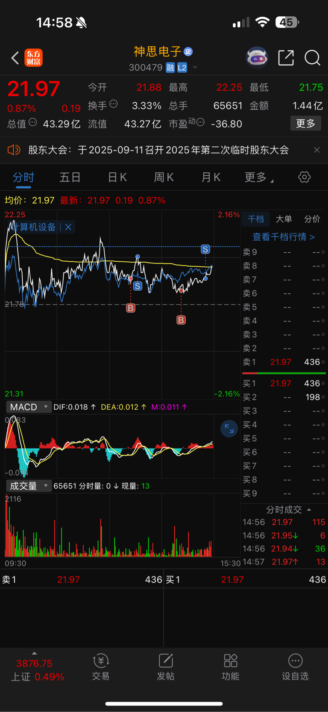Tap the right B buy marker

pyautogui.click(x=181, y=320)
